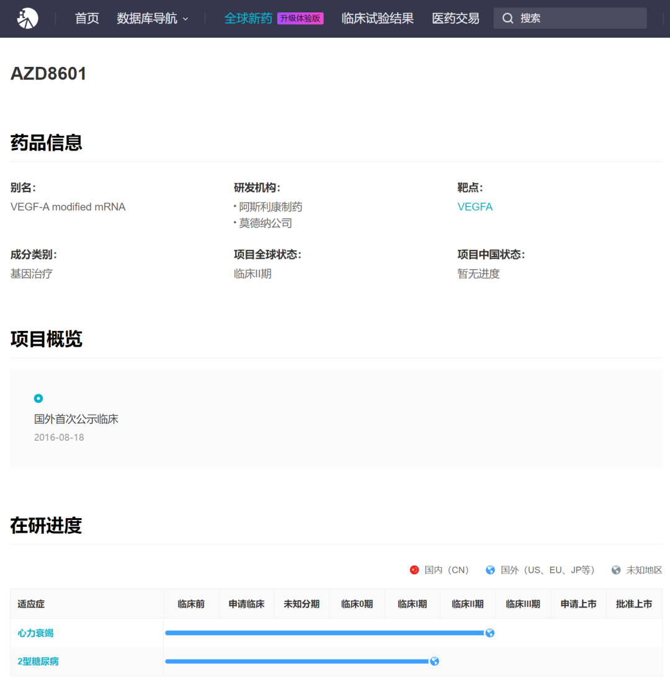Click the search magnifier icon

507,19
